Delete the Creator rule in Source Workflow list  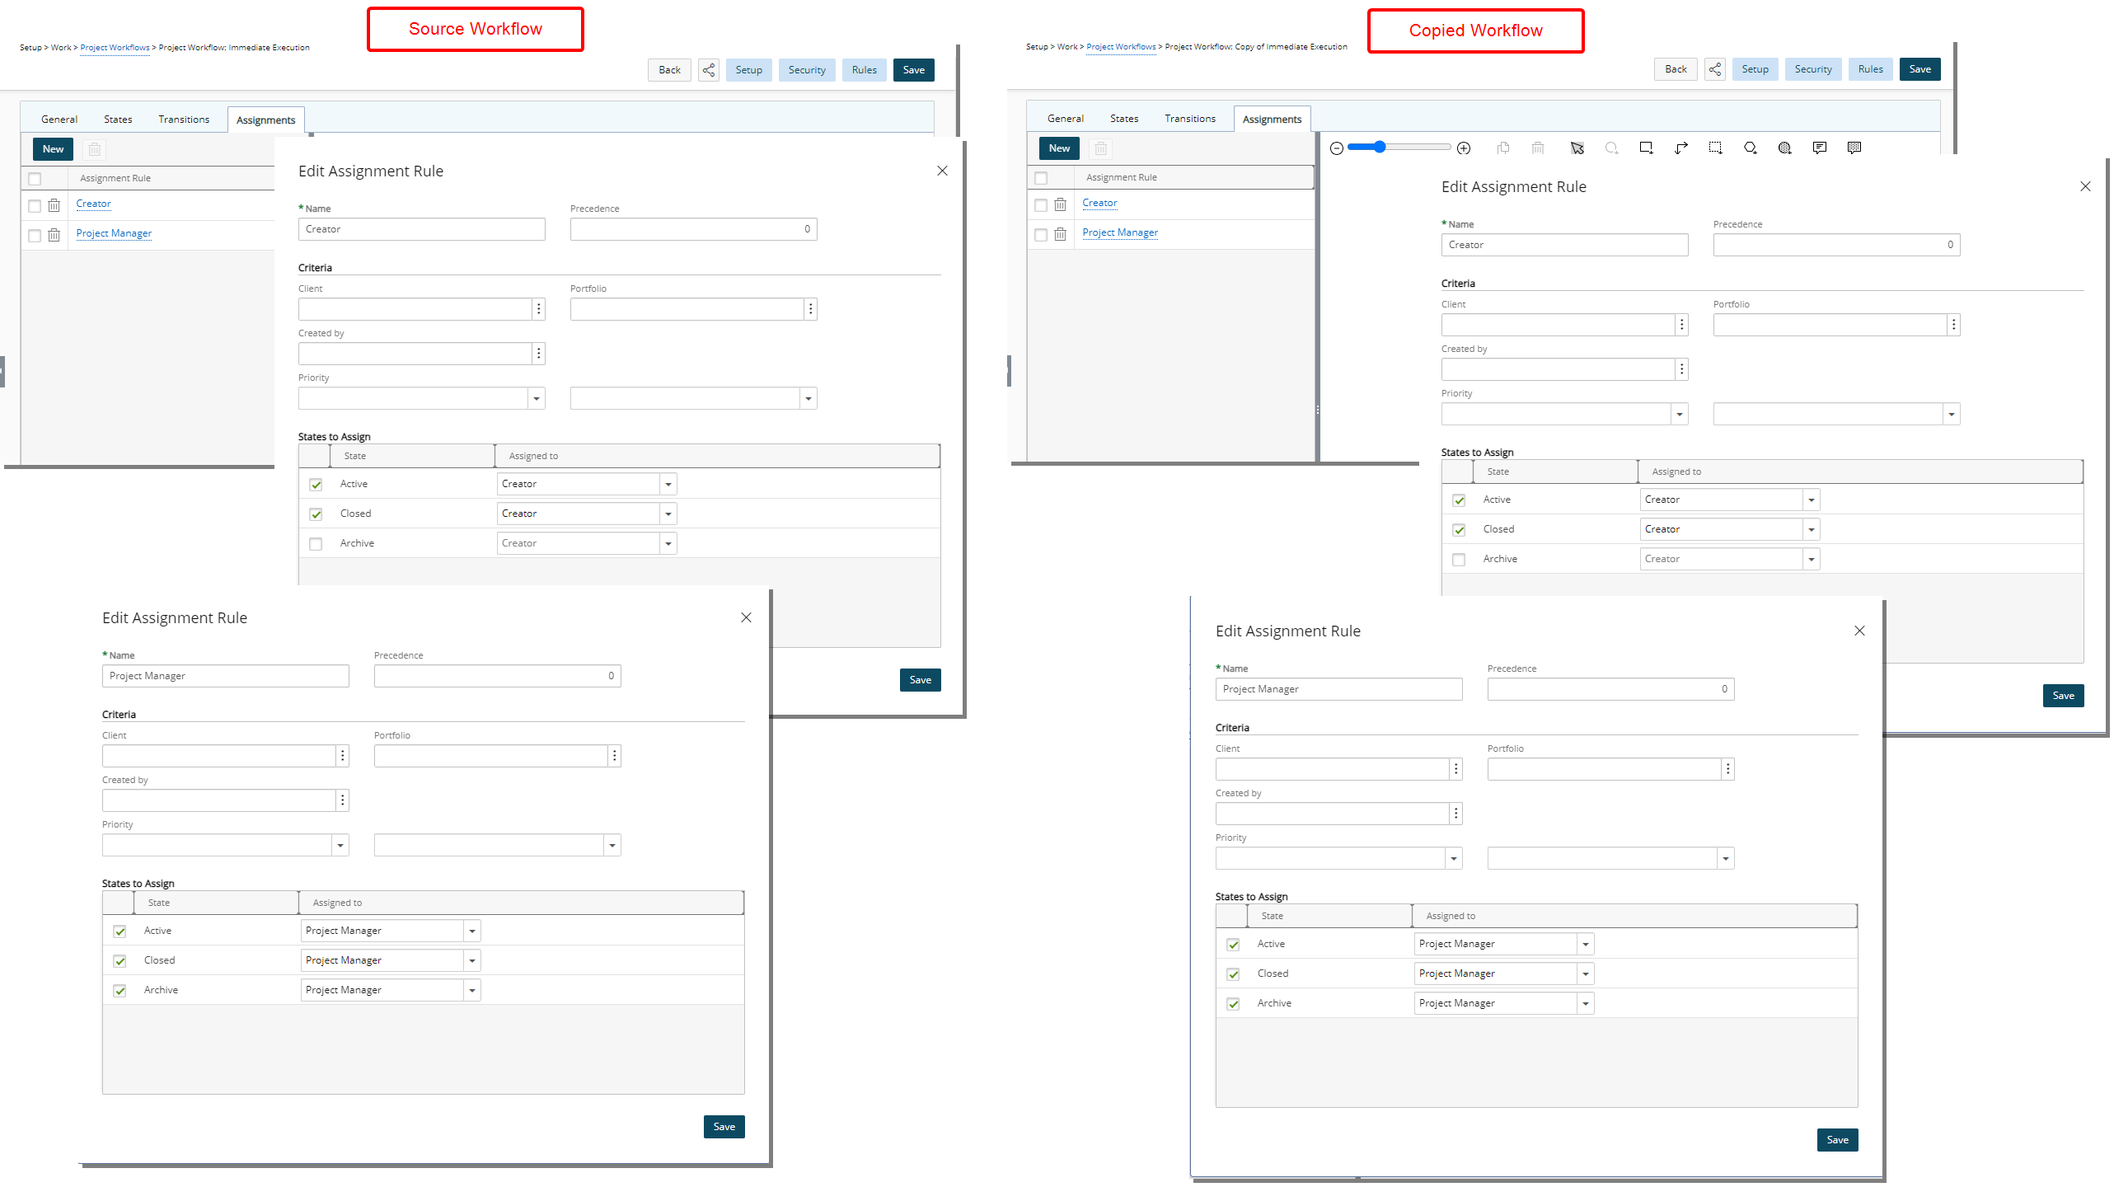(54, 205)
